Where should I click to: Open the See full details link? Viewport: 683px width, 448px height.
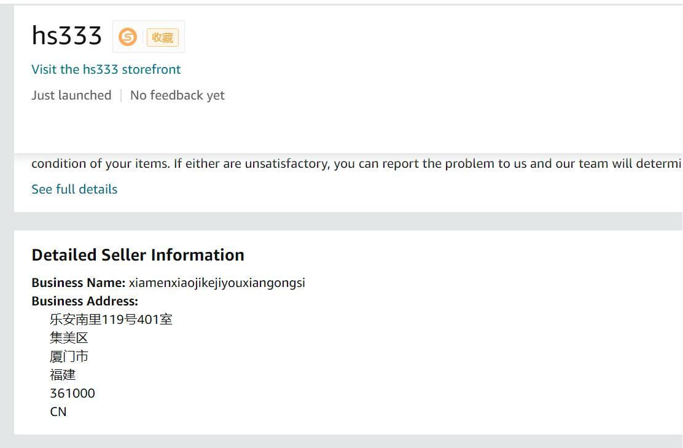74,189
